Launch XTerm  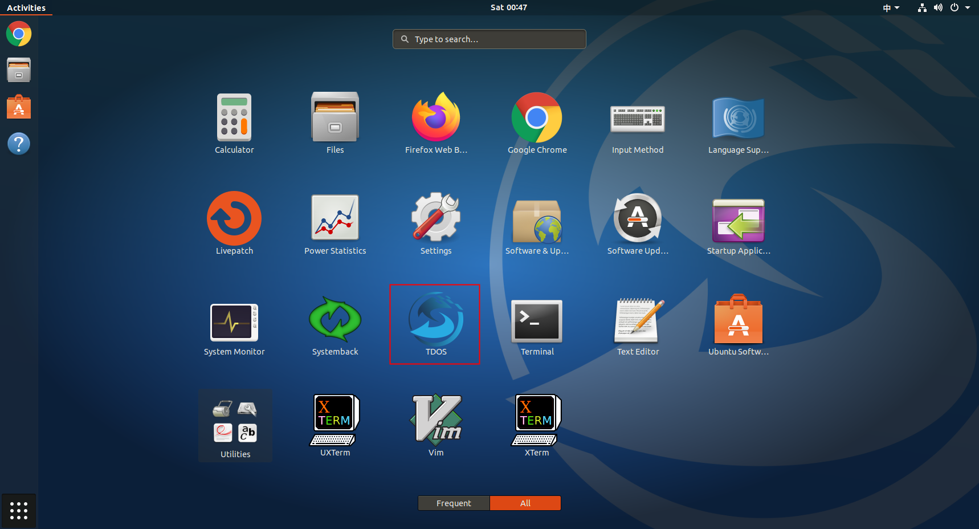[537, 426]
